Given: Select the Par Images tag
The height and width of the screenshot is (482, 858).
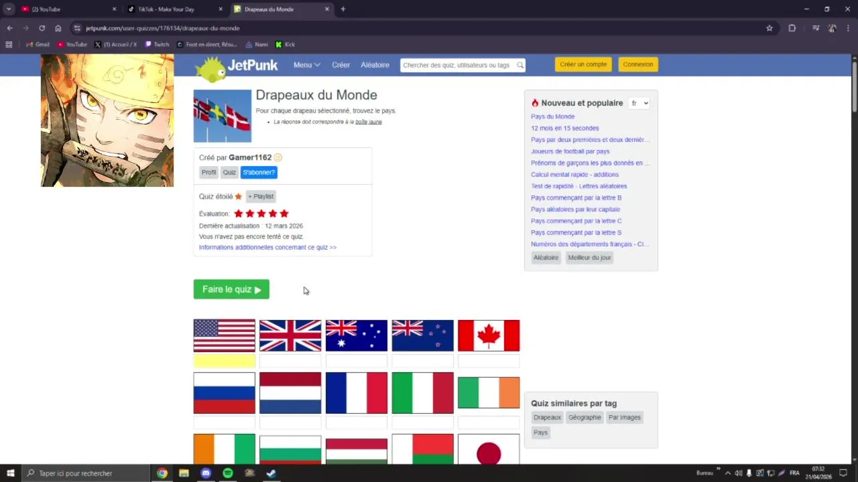Looking at the screenshot, I should click(625, 417).
